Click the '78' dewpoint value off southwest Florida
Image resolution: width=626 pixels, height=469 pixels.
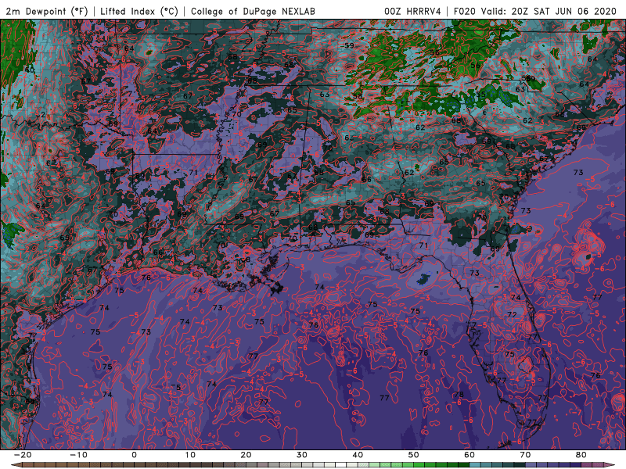pyautogui.click(x=459, y=395)
